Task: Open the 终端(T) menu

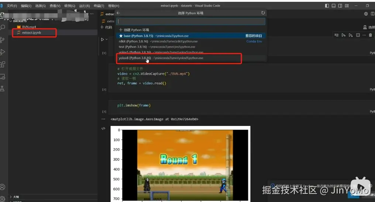Action: coord(99,6)
